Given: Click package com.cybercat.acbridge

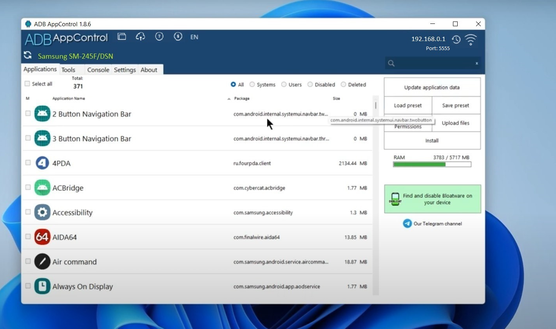Looking at the screenshot, I should (259, 188).
